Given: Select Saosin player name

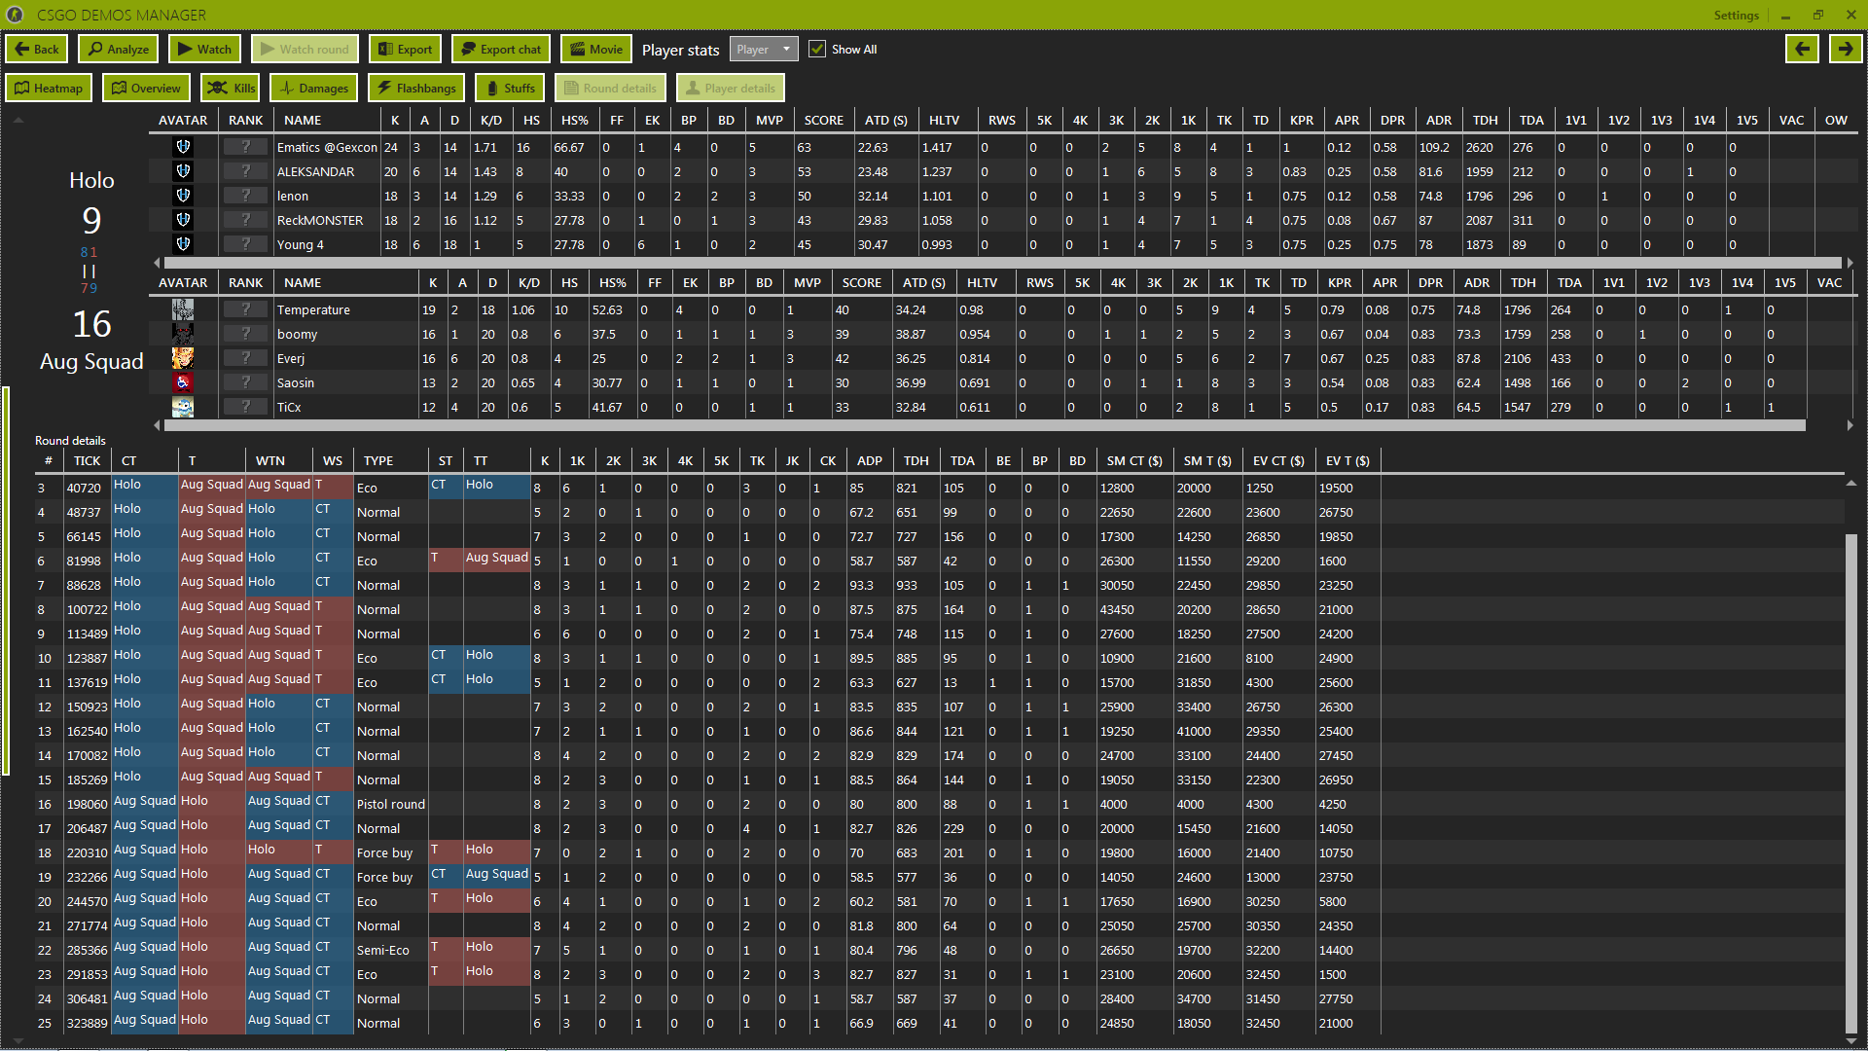Looking at the screenshot, I should coord(295,382).
